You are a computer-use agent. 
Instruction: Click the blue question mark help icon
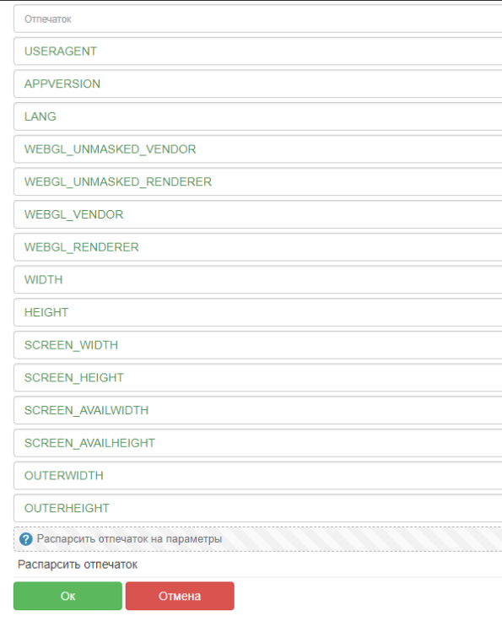(x=26, y=539)
